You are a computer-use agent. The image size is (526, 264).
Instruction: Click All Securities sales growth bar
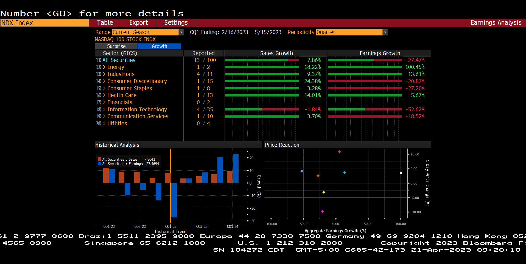pos(262,60)
